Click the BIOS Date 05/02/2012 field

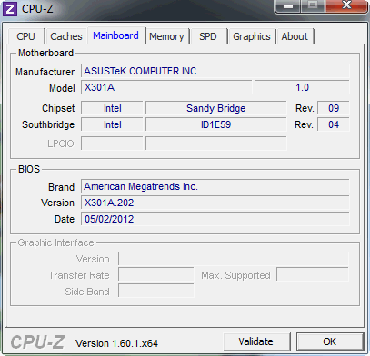coord(215,219)
